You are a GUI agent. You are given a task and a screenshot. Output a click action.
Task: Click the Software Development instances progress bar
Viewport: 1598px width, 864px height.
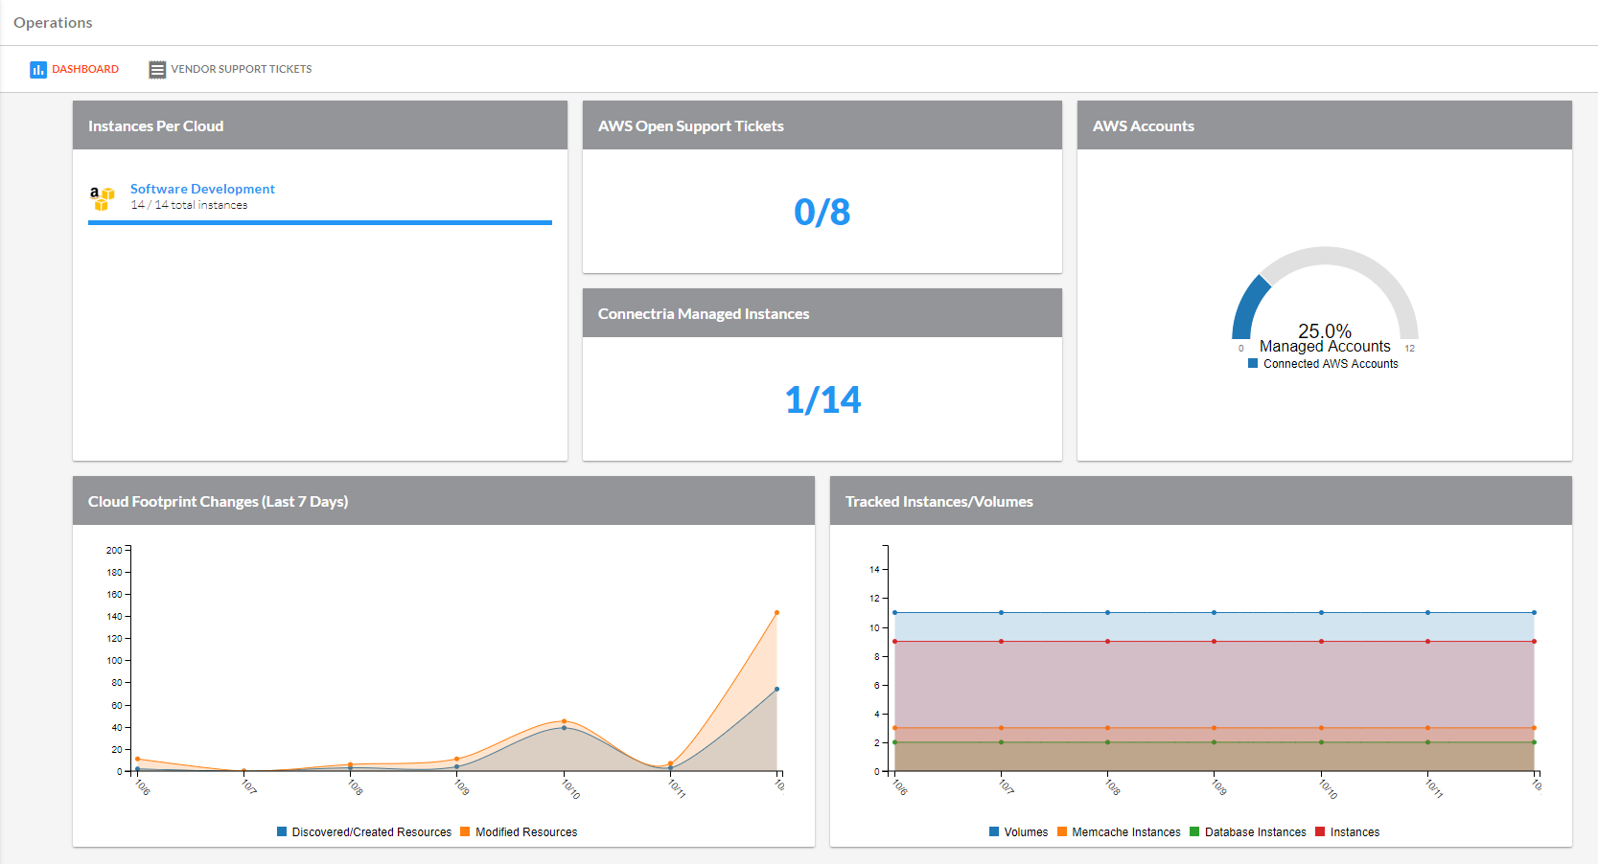(x=320, y=222)
